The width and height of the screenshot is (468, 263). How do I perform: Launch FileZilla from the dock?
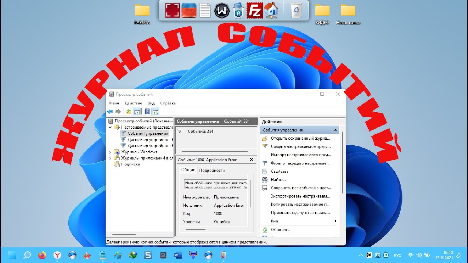click(x=254, y=10)
